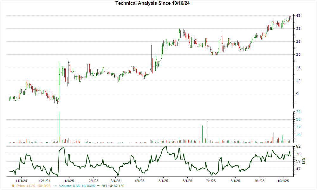Click the 20 price axis label
Image resolution: width=317 pixels, height=190 pixels.
(x=298, y=54)
